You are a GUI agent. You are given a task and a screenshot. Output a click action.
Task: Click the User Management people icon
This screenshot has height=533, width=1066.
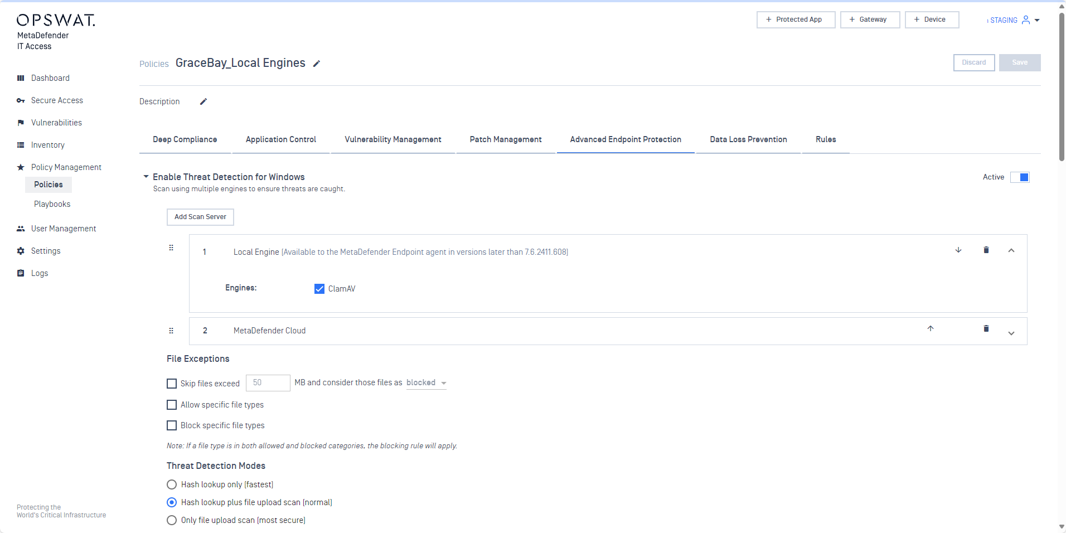(21, 229)
